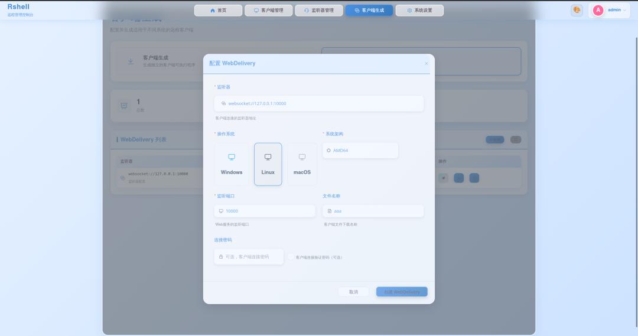Focus the 监听端口 field showing 10000
This screenshot has width=638, height=336.
pyautogui.click(x=265, y=211)
